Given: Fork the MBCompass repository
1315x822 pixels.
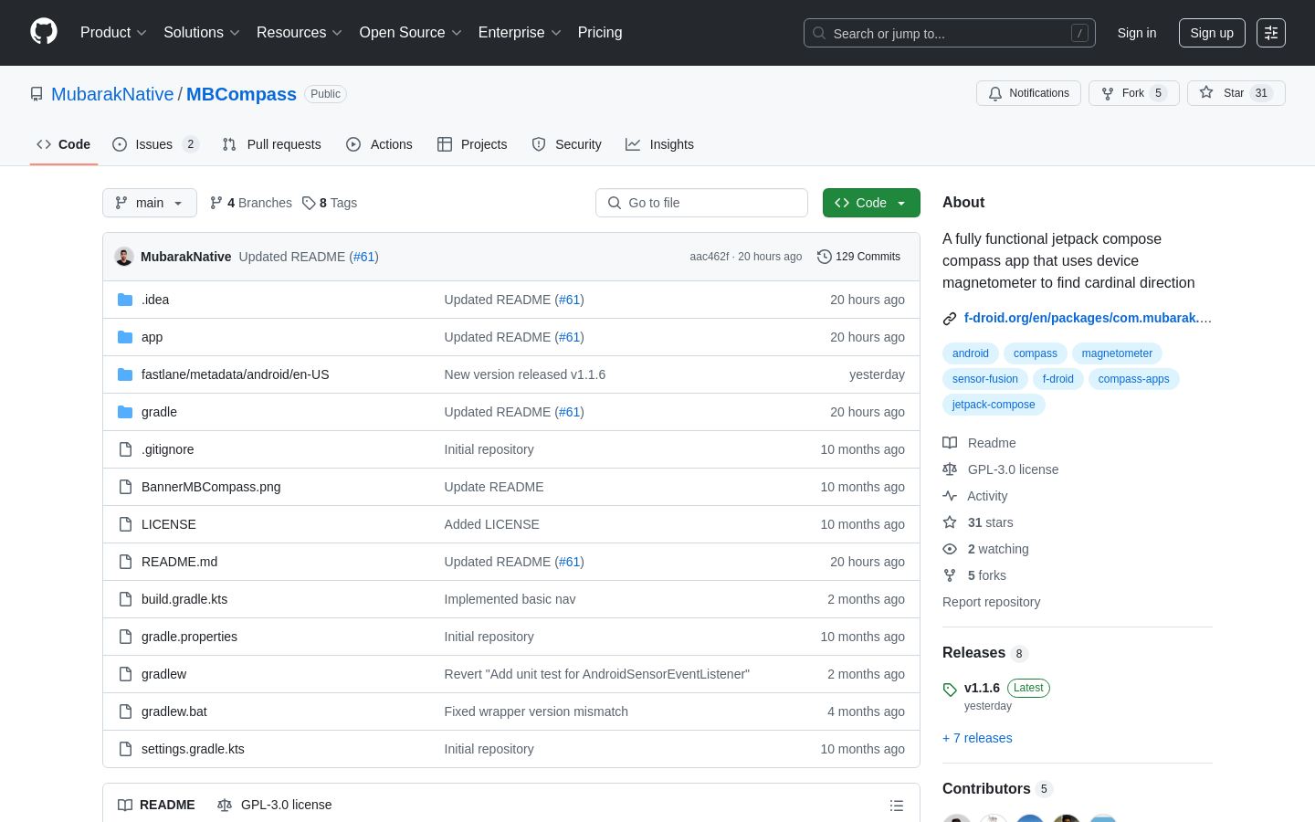Looking at the screenshot, I should [x=1133, y=93].
